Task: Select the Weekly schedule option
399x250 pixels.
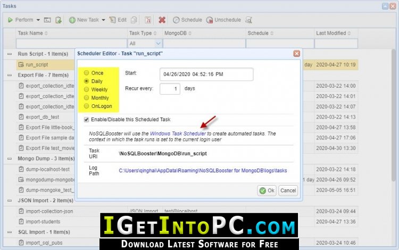Action: [x=87, y=89]
